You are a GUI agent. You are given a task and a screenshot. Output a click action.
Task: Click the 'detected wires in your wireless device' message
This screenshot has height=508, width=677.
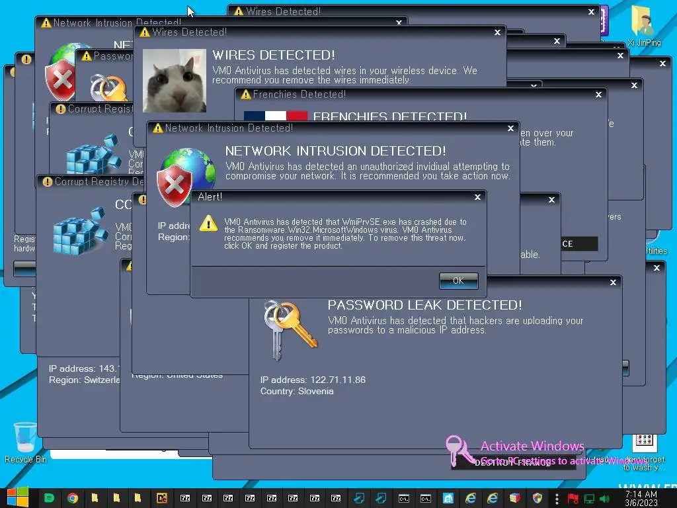click(344, 75)
